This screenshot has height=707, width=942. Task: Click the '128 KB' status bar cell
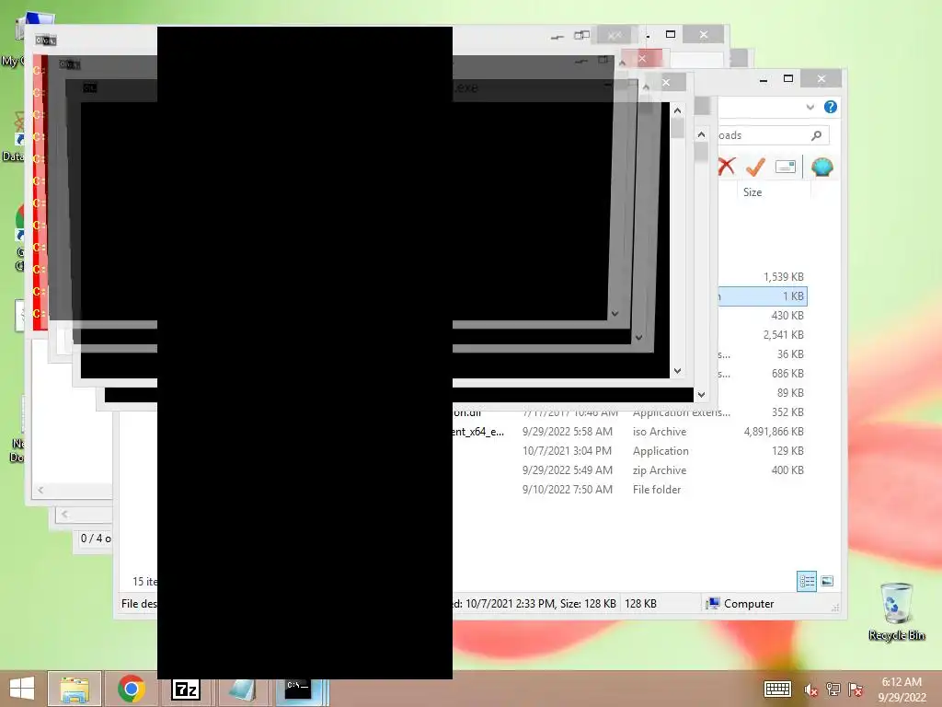click(x=640, y=604)
